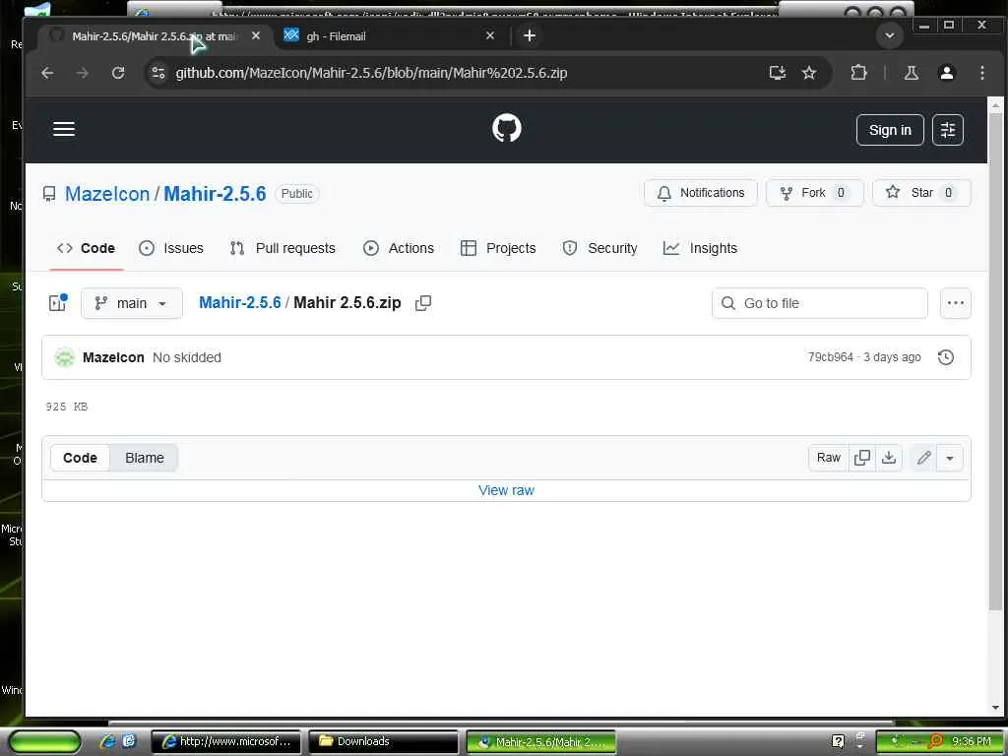Open the main branch dropdown

(x=131, y=303)
